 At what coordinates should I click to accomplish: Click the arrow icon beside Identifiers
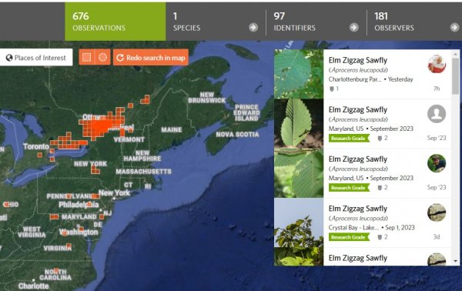354,28
